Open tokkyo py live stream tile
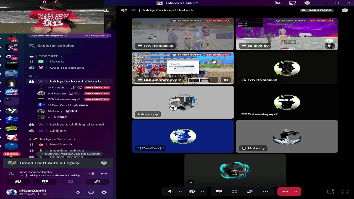354x199 pixels. pyautogui.click(x=287, y=34)
